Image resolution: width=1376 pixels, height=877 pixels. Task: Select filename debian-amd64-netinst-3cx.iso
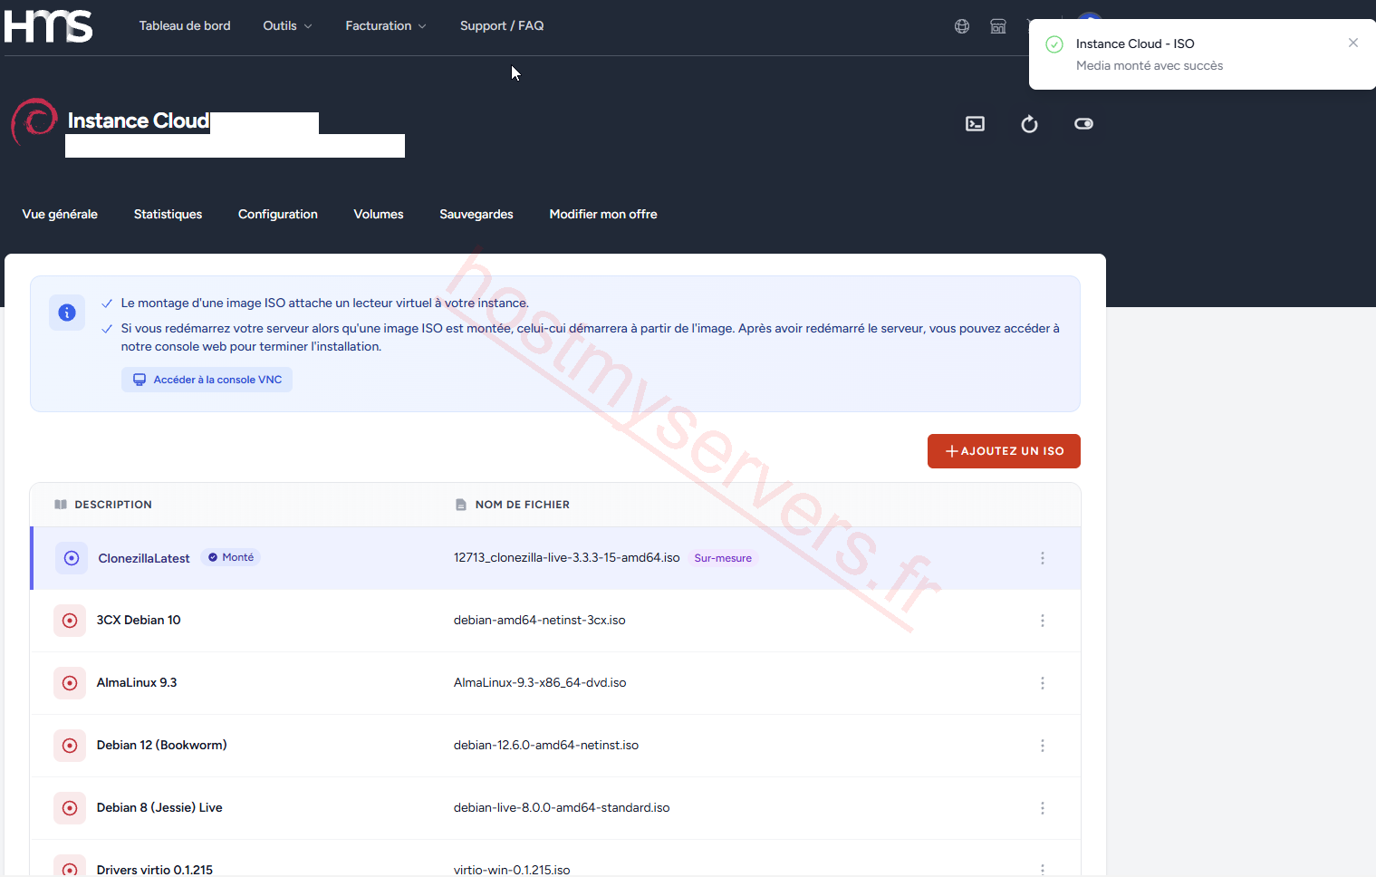(x=540, y=621)
